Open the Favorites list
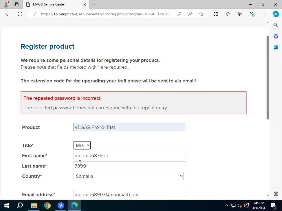 pos(228,14)
